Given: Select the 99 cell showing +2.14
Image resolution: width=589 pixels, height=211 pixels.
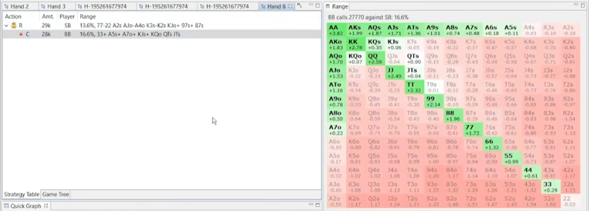Looking at the screenshot, I should [x=434, y=102].
